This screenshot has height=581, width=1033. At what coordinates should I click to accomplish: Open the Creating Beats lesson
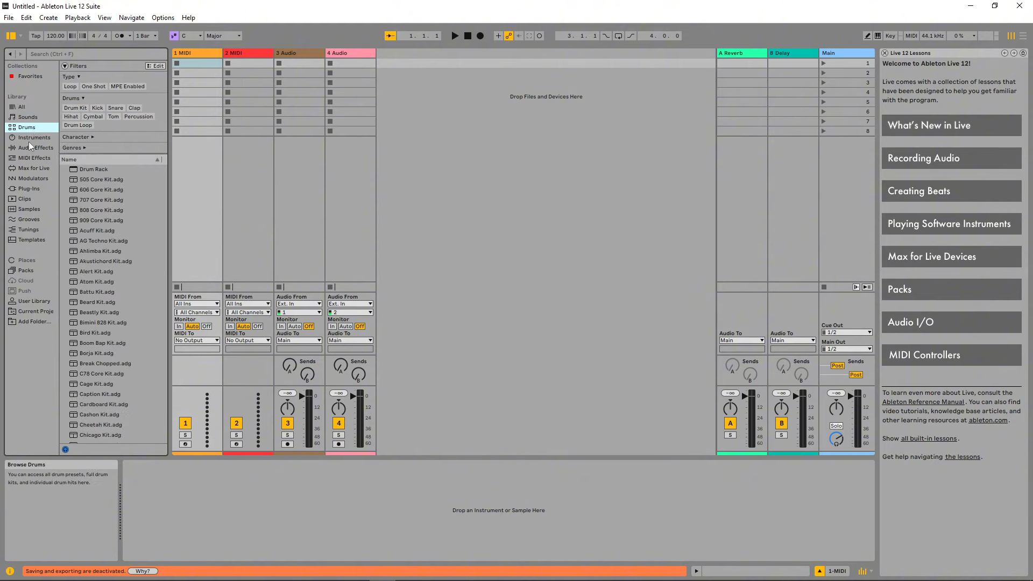coord(951,190)
